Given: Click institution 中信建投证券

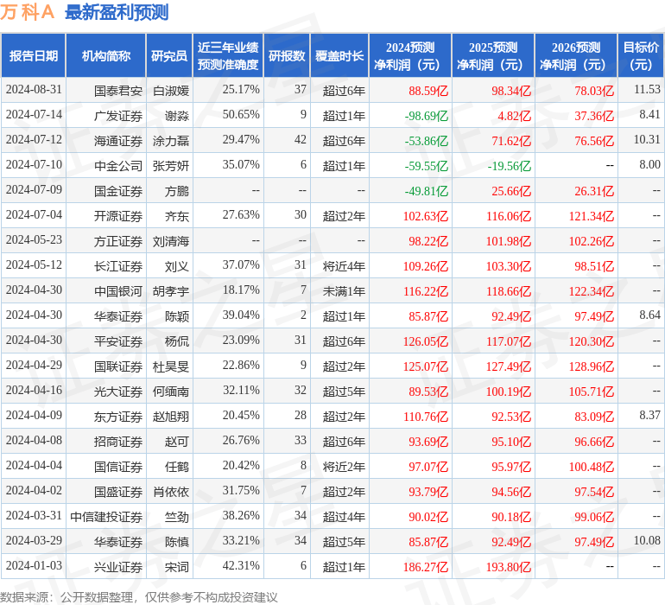Looking at the screenshot, I should pos(106,517).
